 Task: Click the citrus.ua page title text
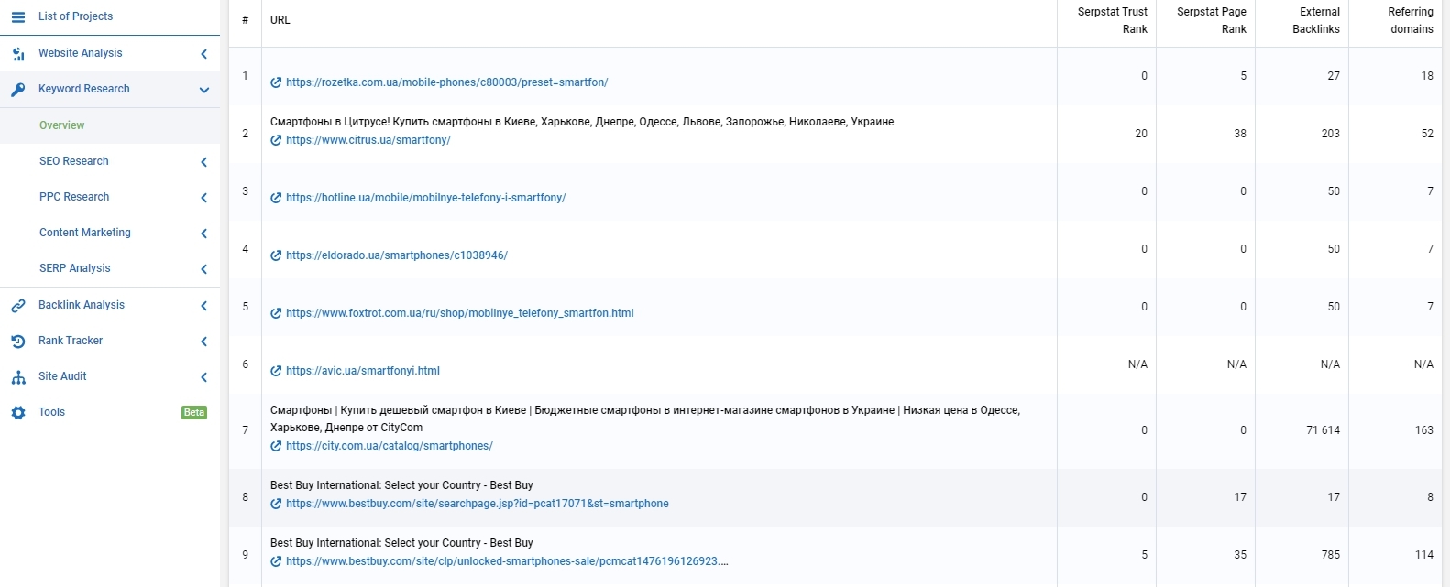(582, 122)
